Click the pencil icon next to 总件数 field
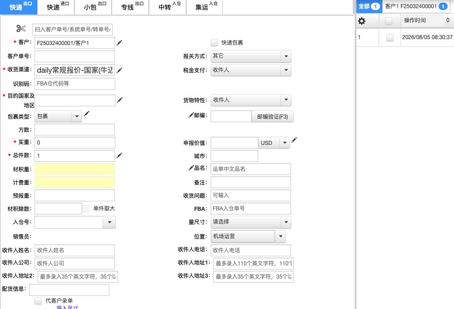 pyautogui.click(x=119, y=156)
